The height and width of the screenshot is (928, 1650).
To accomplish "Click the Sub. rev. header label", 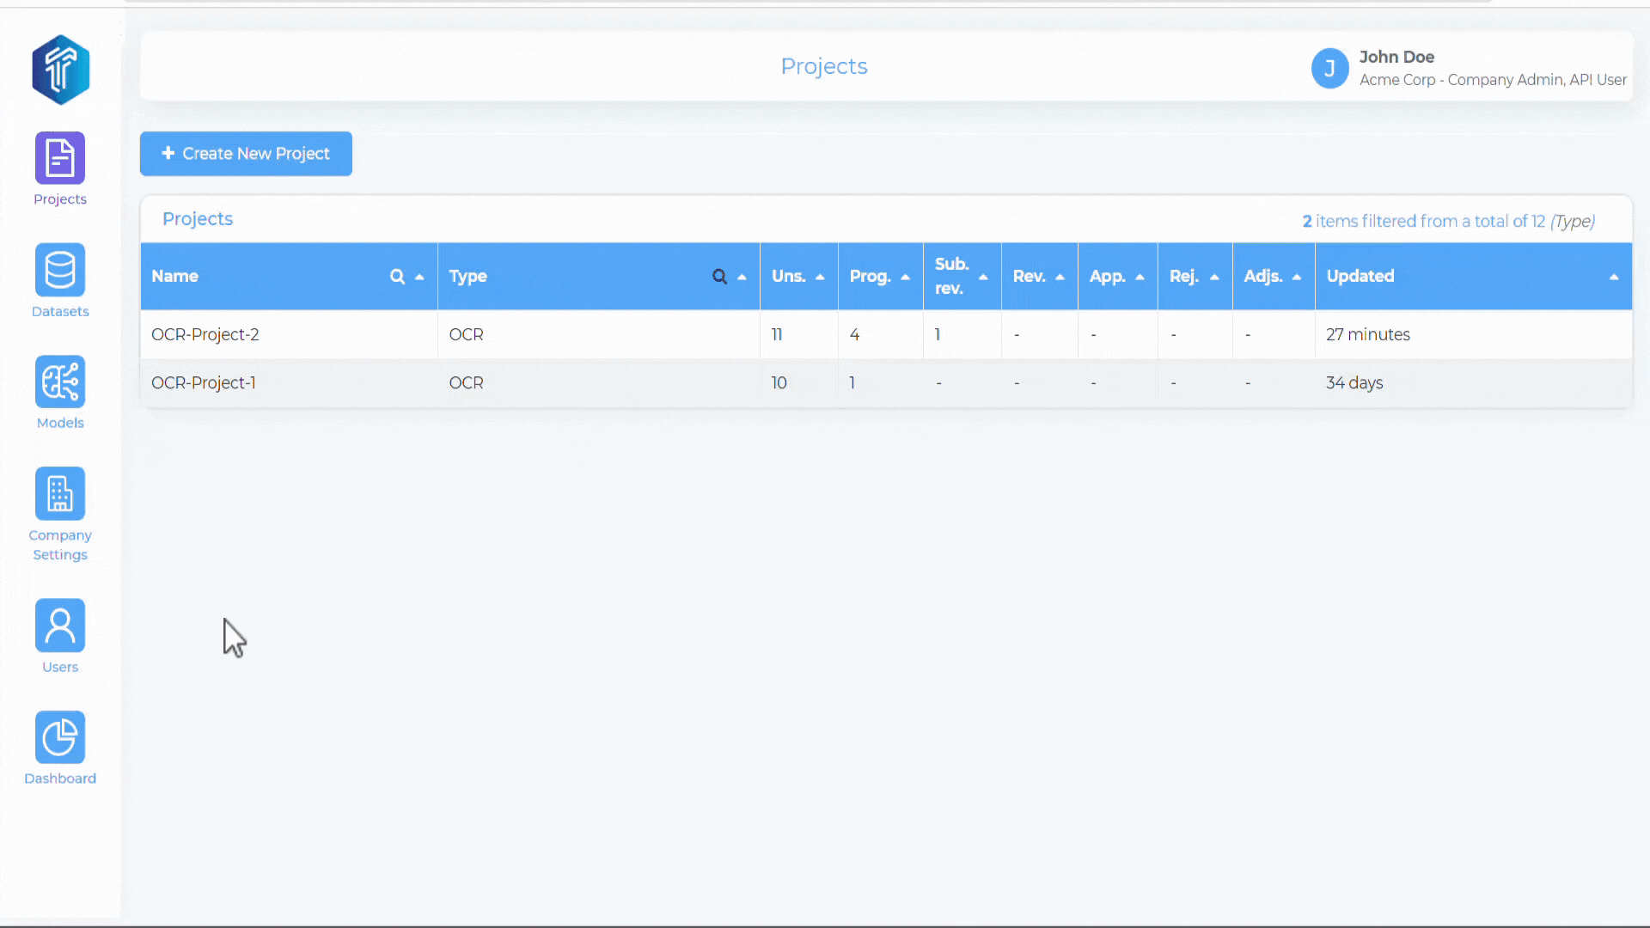I will point(951,276).
